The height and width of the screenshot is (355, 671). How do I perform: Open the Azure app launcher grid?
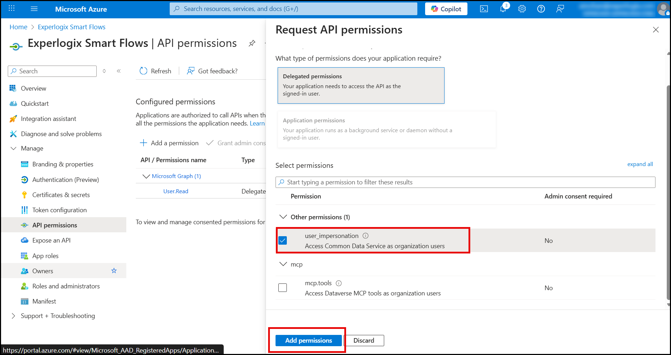pos(11,8)
